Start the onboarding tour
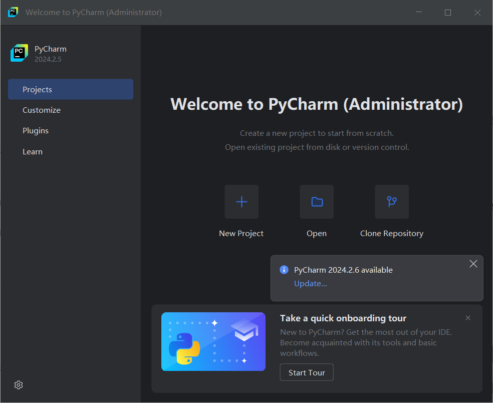 307,372
